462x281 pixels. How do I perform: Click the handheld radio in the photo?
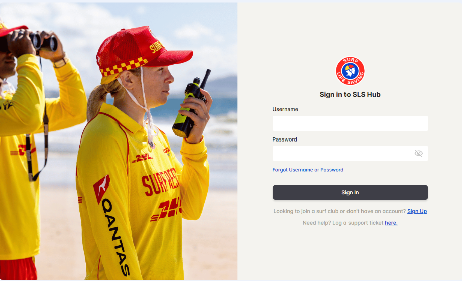coord(191,104)
